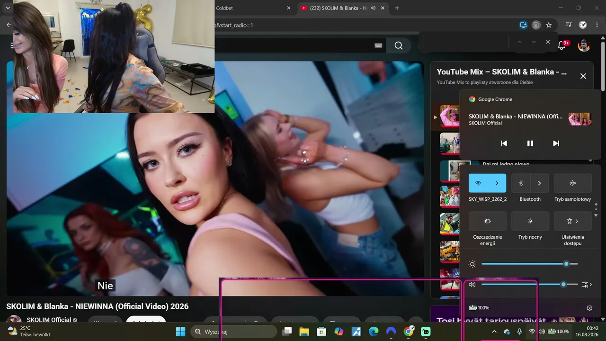Open YouTube notifications bell
606x341 pixels.
pyautogui.click(x=562, y=45)
